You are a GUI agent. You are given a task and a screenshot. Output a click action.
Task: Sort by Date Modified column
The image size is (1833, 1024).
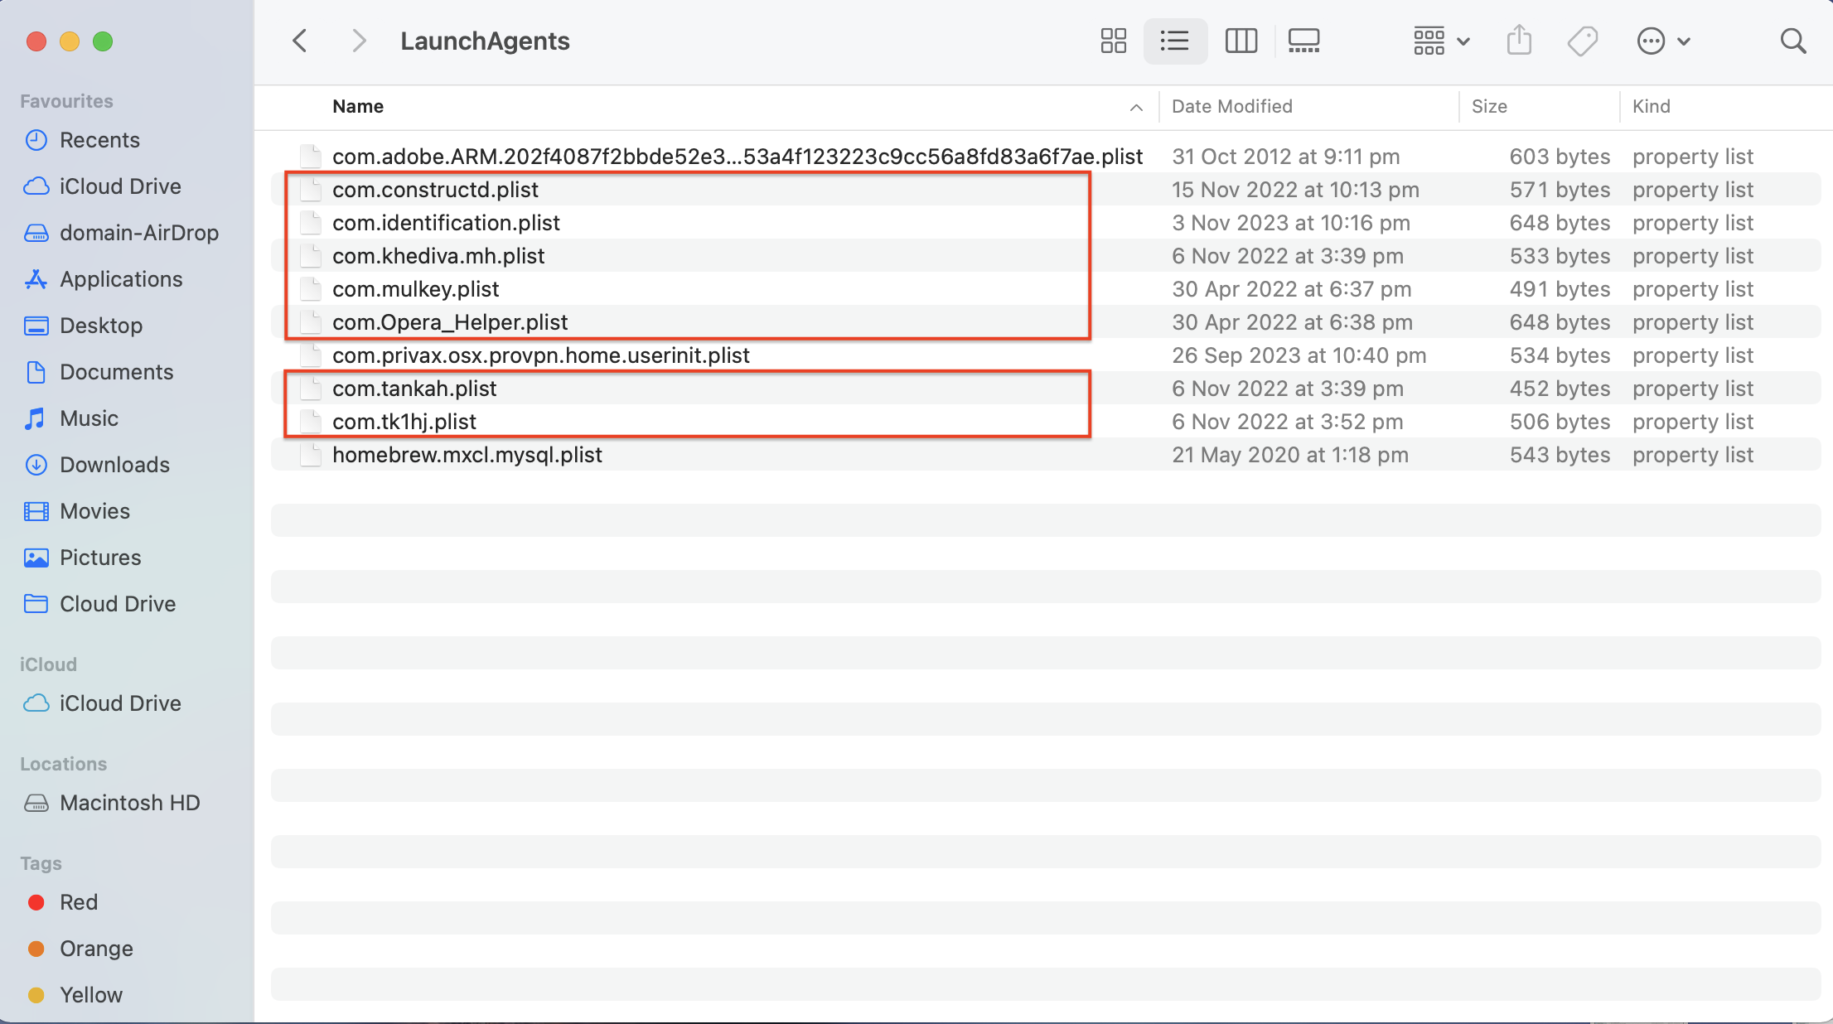coord(1231,106)
